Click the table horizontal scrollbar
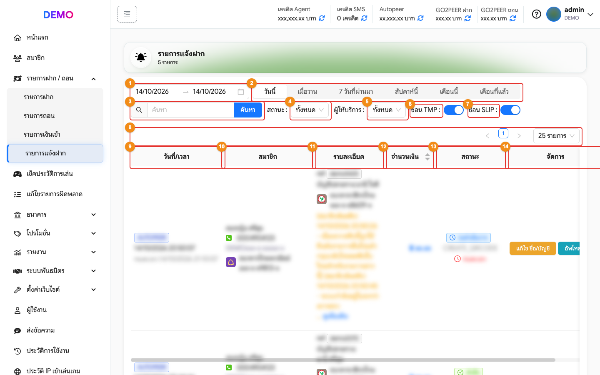 coord(343,360)
